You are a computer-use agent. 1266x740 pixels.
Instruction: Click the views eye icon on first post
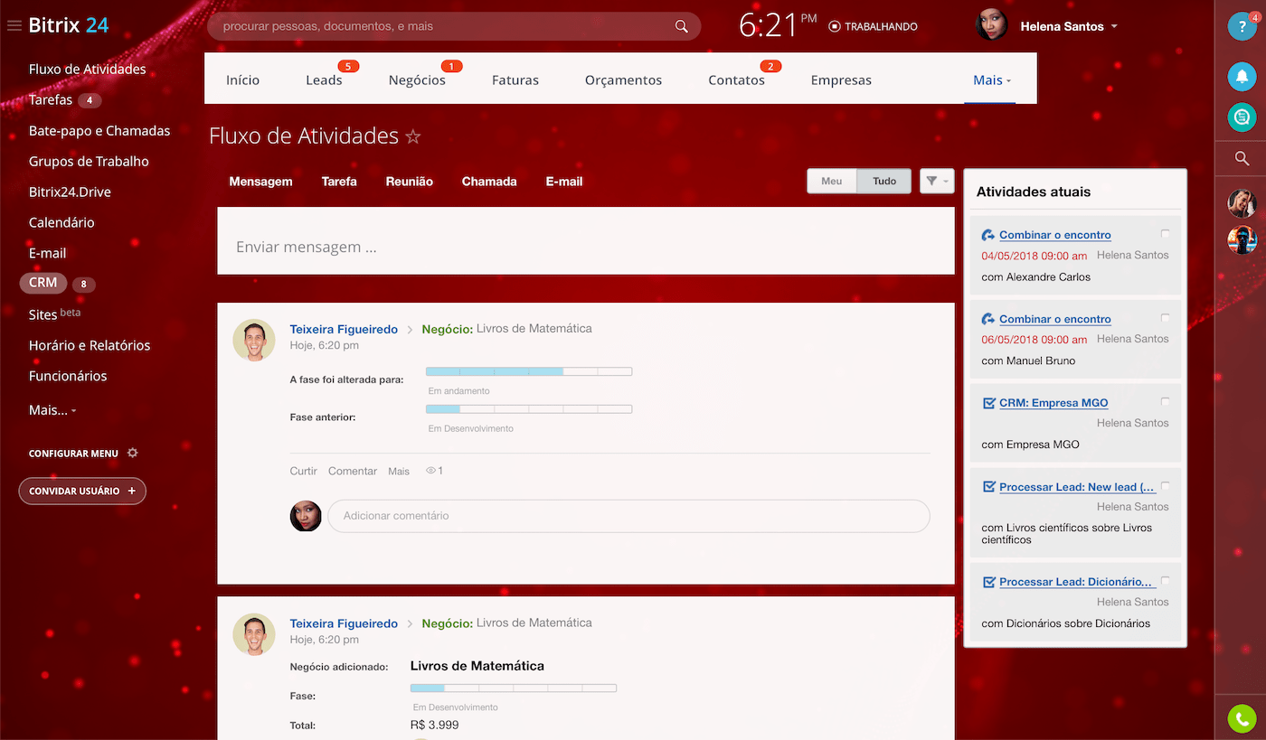tap(431, 471)
